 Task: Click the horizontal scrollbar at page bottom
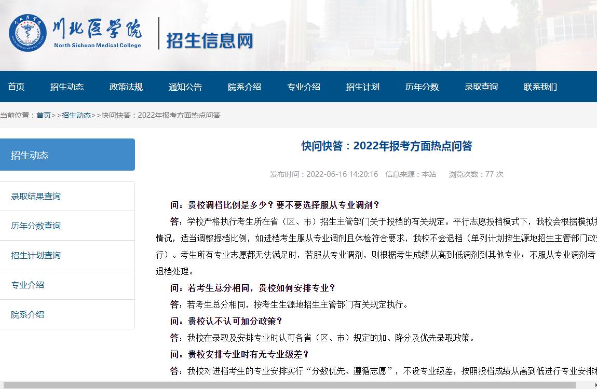[x=289, y=385]
